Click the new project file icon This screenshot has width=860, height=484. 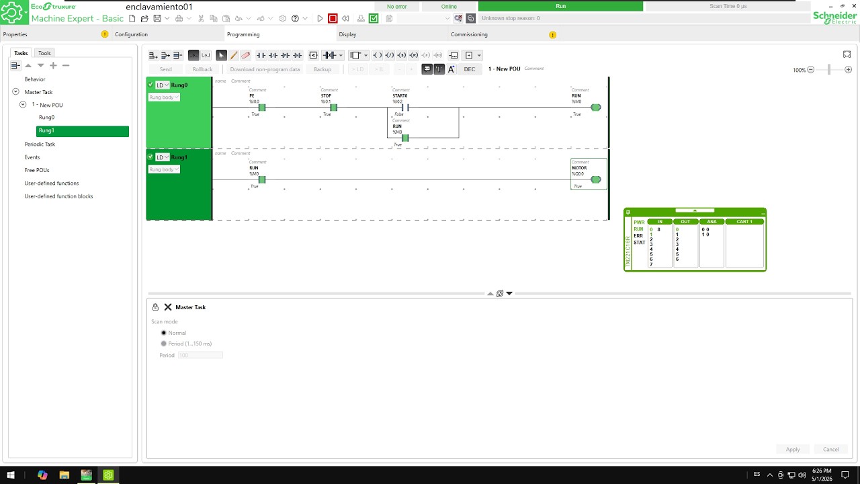click(x=134, y=19)
